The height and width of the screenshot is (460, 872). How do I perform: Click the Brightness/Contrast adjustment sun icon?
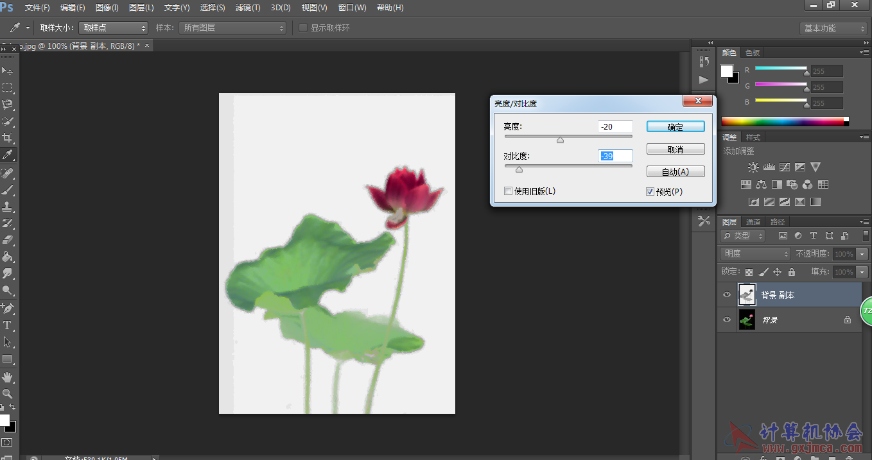[753, 167]
